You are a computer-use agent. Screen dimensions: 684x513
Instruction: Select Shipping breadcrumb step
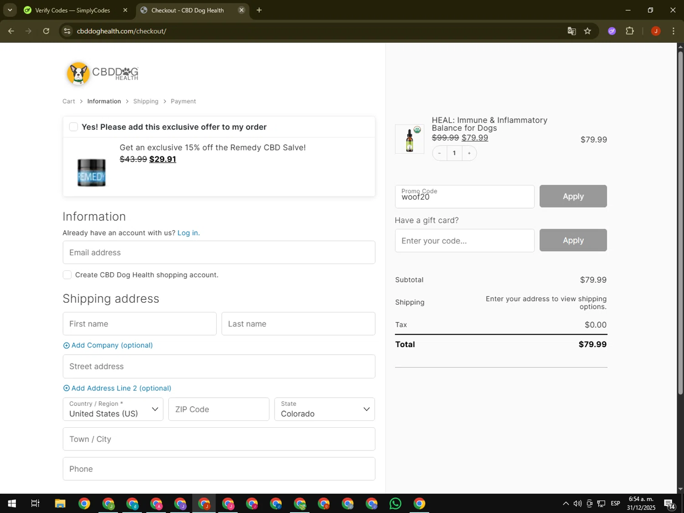[146, 101]
